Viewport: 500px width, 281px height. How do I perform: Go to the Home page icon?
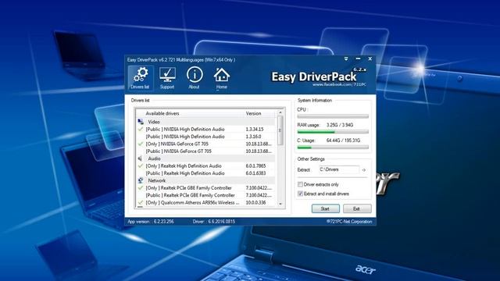pos(222,78)
